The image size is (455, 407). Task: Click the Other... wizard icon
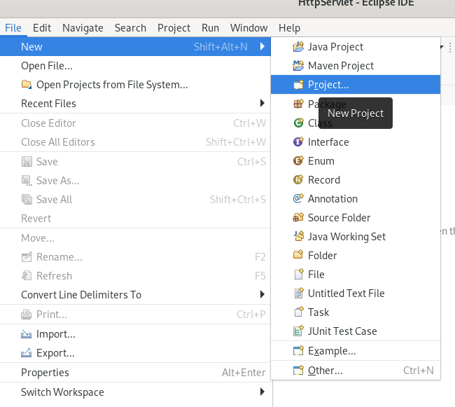(x=298, y=370)
